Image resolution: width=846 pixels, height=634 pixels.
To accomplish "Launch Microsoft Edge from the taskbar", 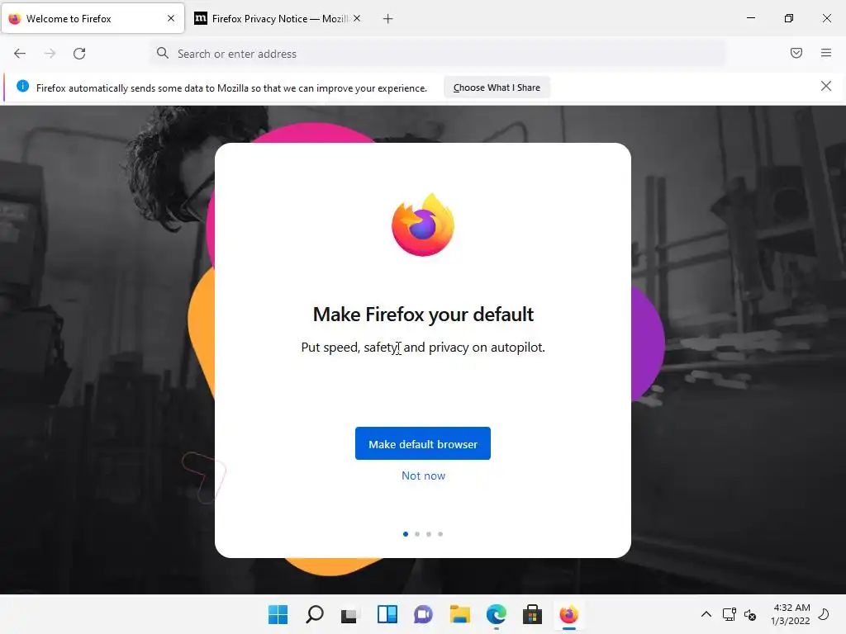I will pyautogui.click(x=496, y=614).
